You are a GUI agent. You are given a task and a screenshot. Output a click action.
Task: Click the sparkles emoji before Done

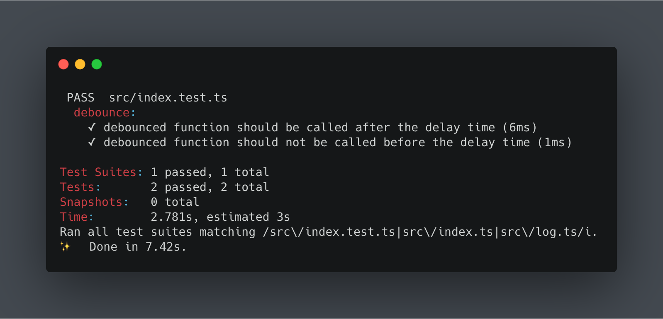coord(66,247)
